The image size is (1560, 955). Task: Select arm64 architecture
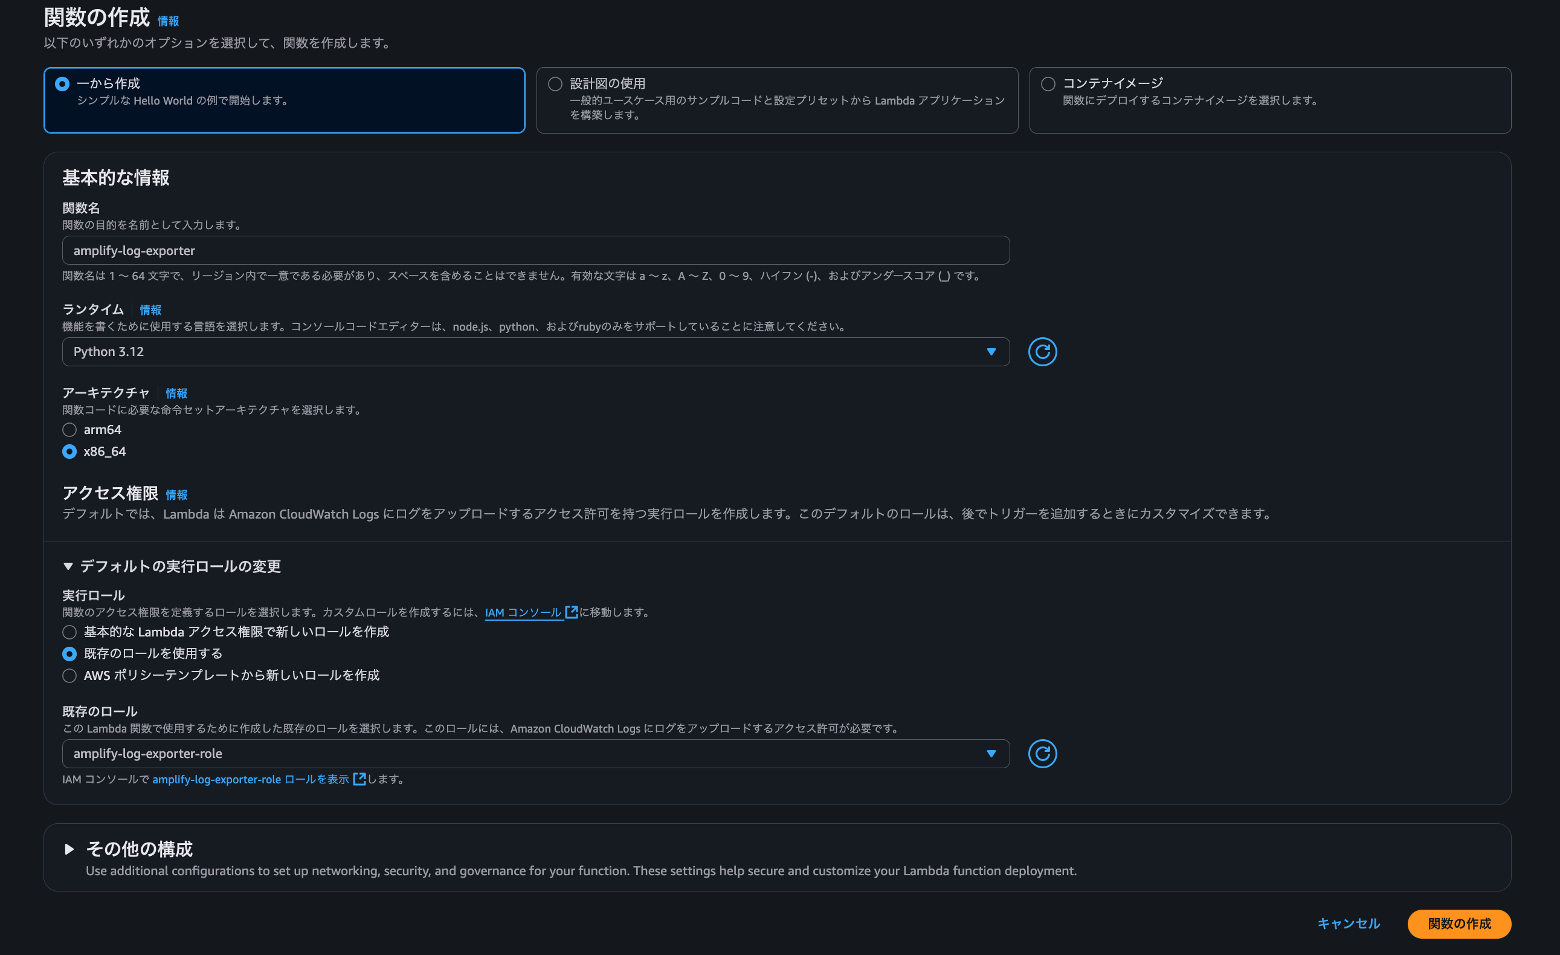[x=69, y=430]
